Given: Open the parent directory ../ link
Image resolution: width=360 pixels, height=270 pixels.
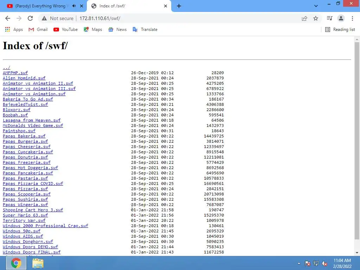Looking at the screenshot, I should 6,67.
